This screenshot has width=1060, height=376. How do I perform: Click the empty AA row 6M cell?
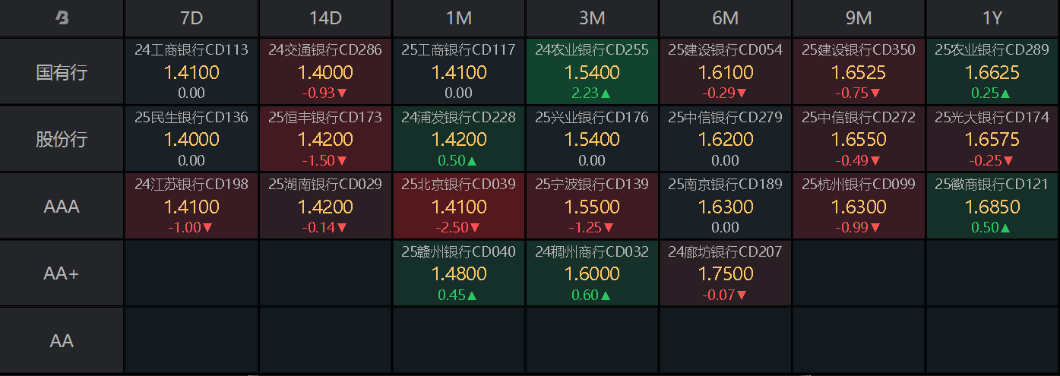point(725,340)
